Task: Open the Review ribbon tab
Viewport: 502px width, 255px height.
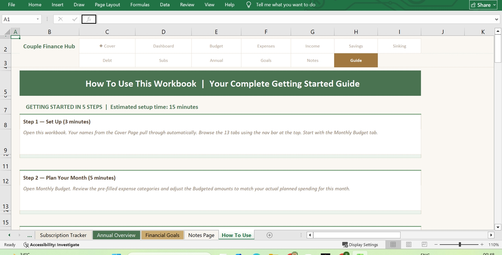Action: click(187, 5)
